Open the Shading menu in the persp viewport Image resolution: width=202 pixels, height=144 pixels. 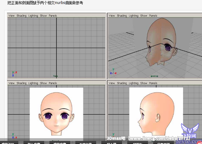[x=122, y=16]
